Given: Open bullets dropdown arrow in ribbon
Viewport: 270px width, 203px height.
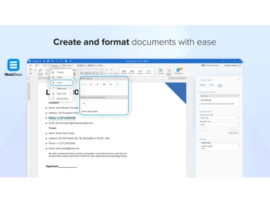Looking at the screenshot, I should pyautogui.click(x=85, y=69).
